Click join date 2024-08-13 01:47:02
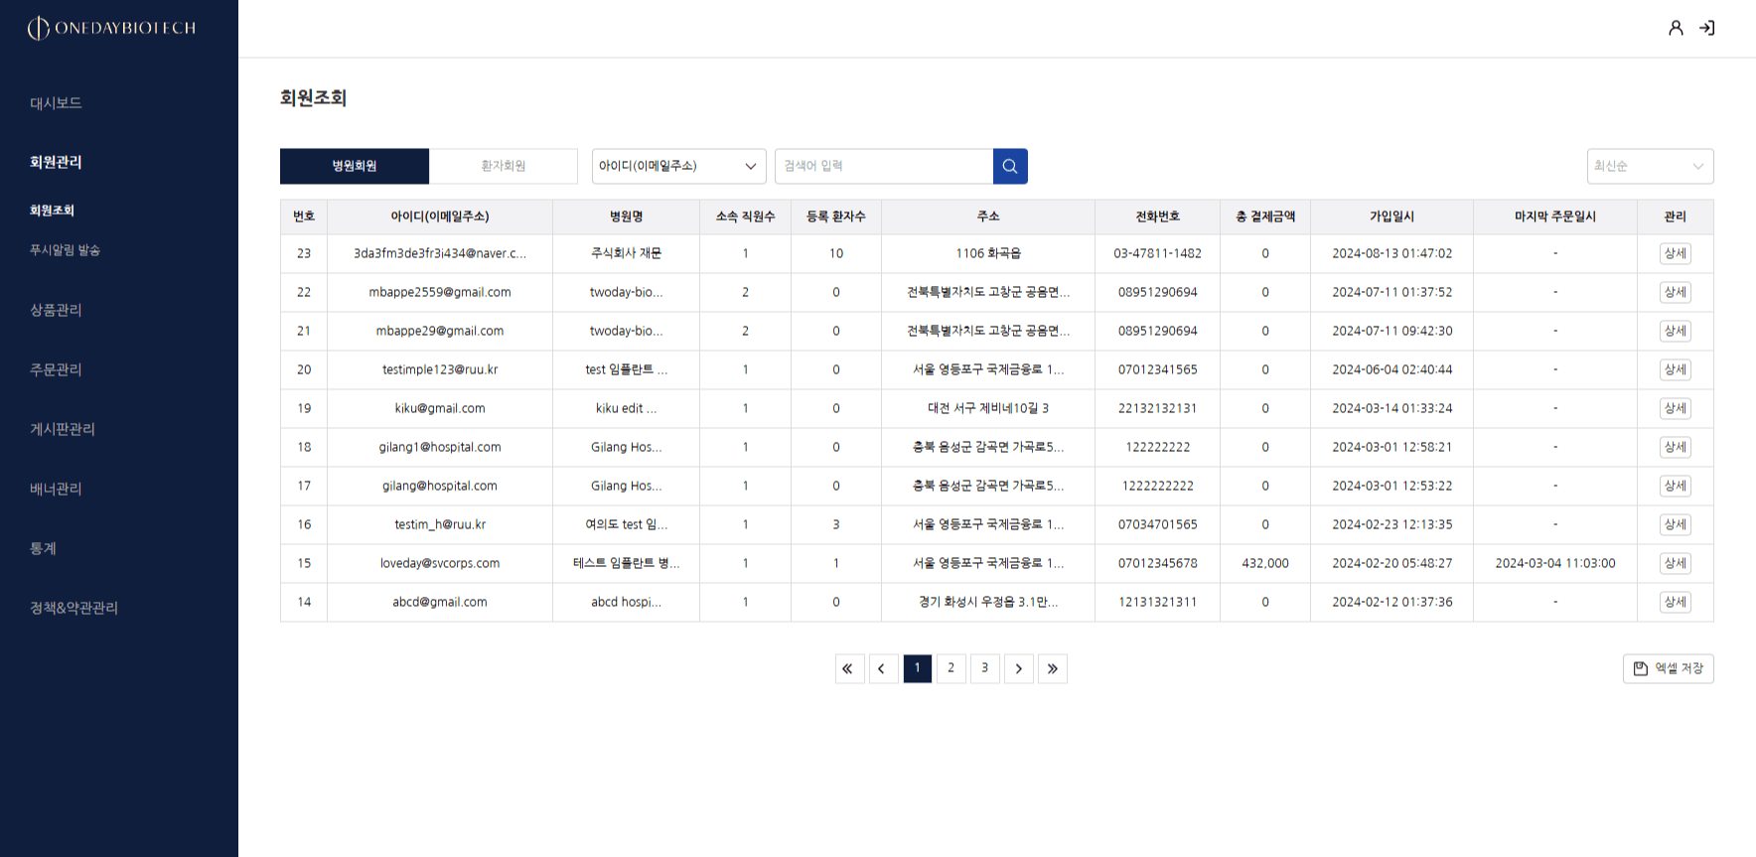The height and width of the screenshot is (857, 1756). point(1391,253)
